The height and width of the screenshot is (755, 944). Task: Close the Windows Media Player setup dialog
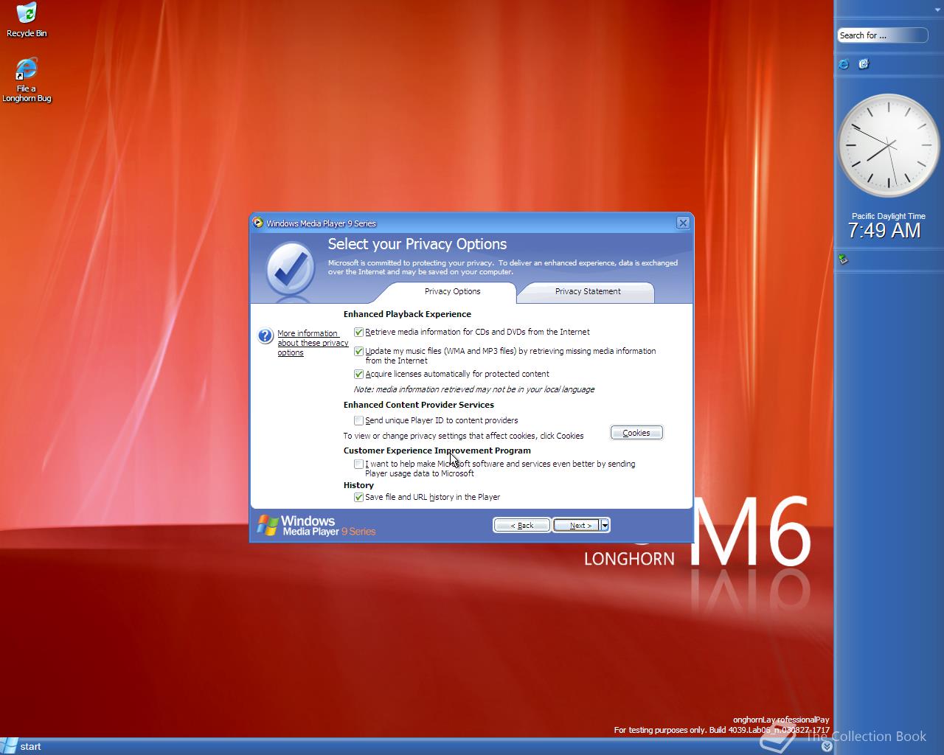[683, 223]
